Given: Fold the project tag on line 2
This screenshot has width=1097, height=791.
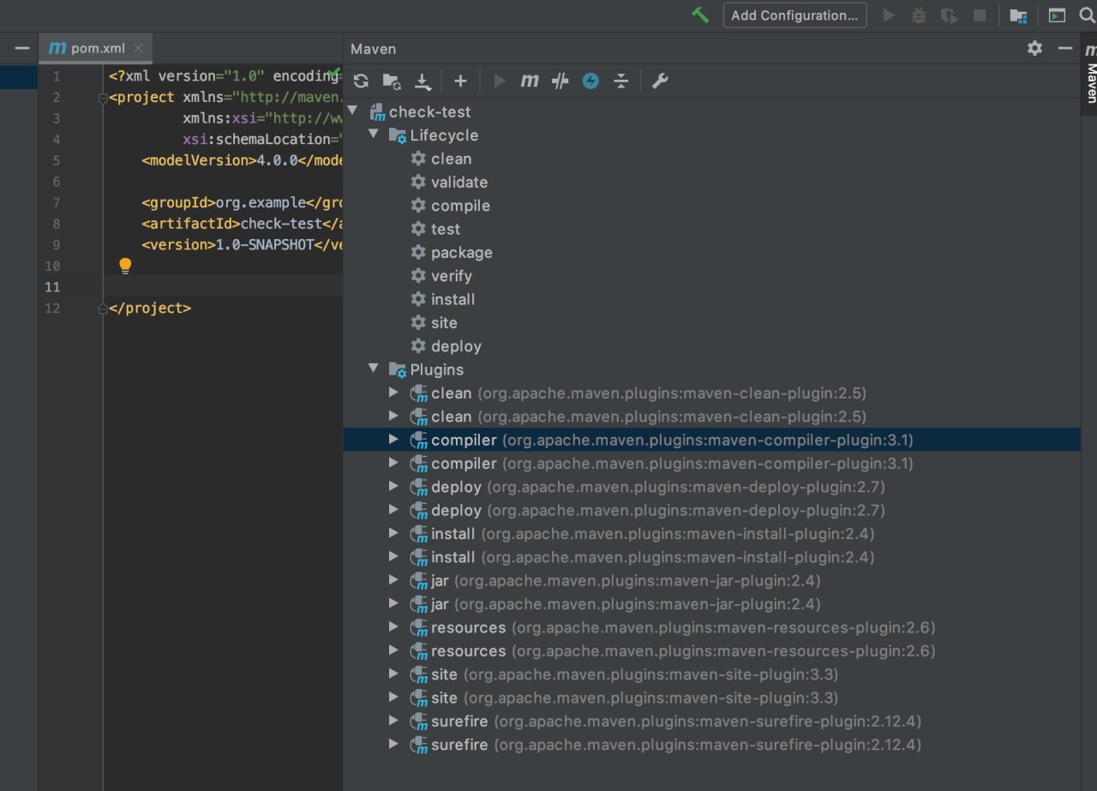Looking at the screenshot, I should 103,98.
